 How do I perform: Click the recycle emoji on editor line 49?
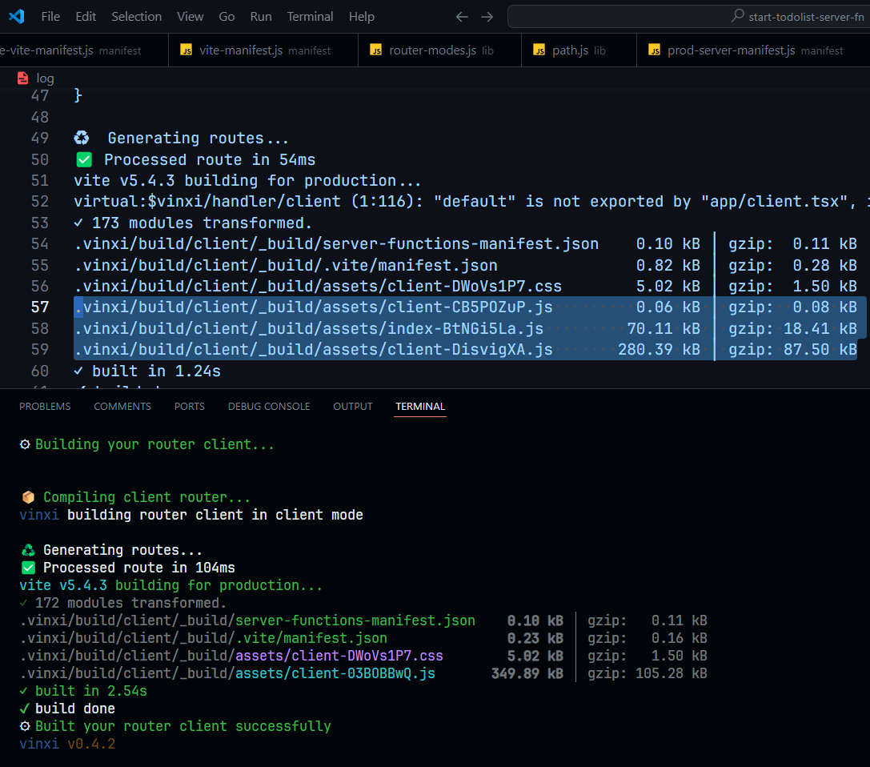(82, 138)
